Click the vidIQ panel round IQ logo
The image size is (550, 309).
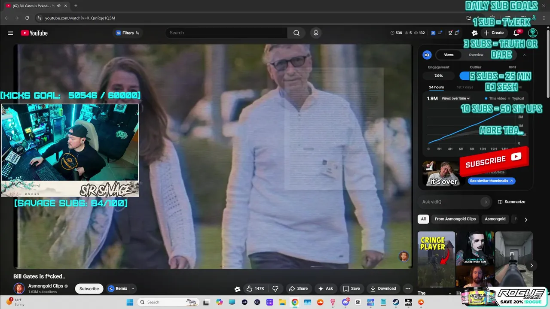[427, 55]
